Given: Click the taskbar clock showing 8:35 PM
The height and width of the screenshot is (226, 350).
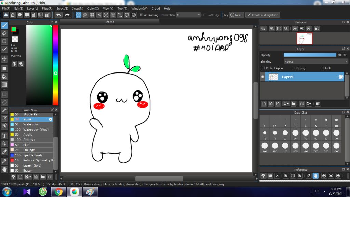Looking at the screenshot, I should tap(336, 191).
